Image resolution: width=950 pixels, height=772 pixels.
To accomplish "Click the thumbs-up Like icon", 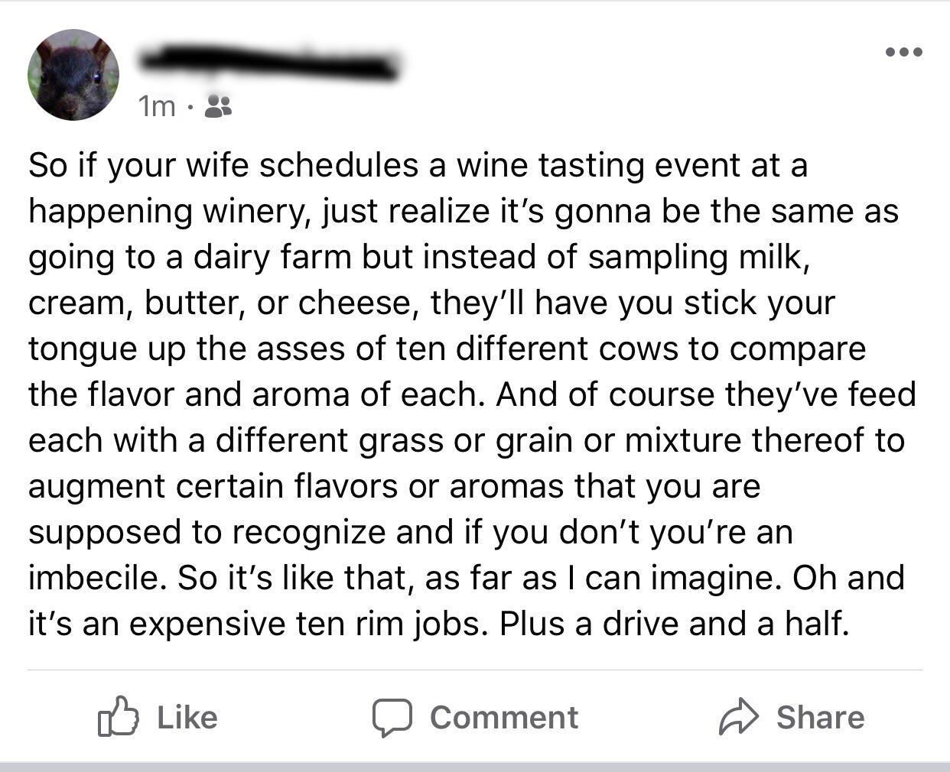I will click(119, 716).
